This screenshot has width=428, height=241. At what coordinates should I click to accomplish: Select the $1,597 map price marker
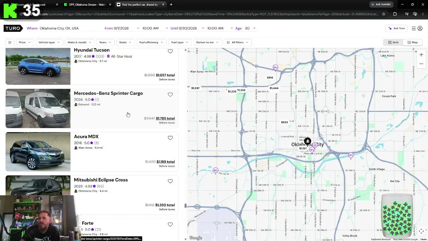[x=195, y=88]
